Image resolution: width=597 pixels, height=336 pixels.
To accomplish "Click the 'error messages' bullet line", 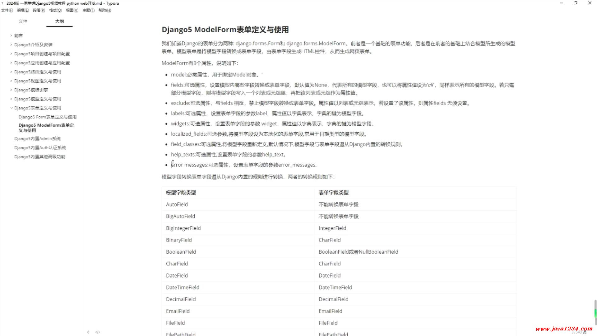I will point(244,165).
